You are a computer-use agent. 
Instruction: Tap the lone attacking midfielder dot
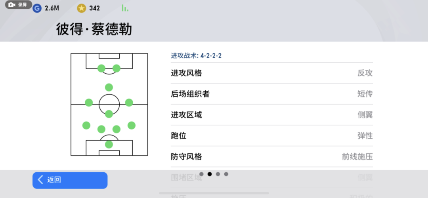(109, 88)
